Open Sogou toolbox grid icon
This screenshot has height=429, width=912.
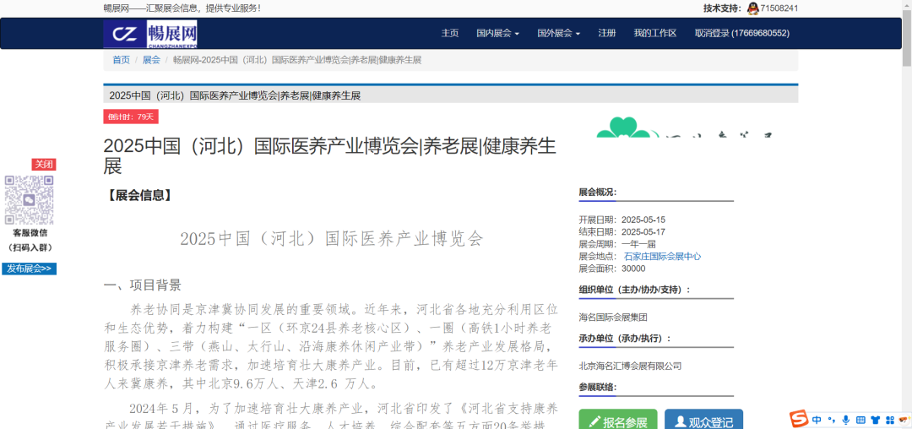(891, 420)
